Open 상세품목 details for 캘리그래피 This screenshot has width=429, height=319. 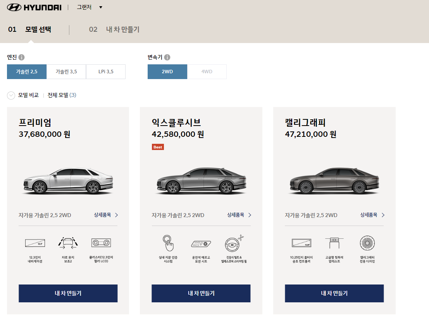(x=369, y=215)
